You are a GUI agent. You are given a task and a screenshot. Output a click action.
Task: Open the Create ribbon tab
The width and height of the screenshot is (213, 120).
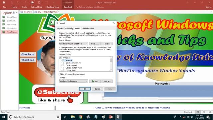[x=24, y=7]
